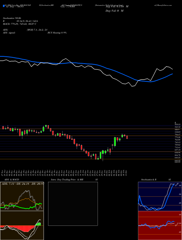Click the white price line's end in the main chart

coord(173,69)
